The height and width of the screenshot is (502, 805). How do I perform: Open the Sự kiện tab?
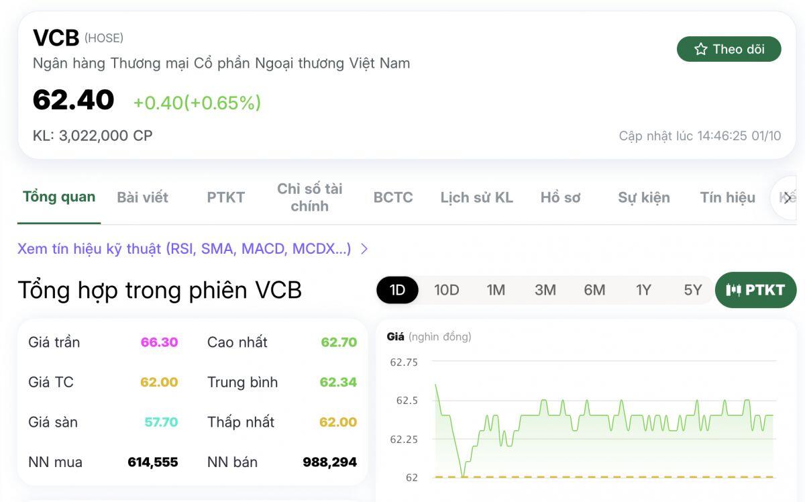click(644, 197)
